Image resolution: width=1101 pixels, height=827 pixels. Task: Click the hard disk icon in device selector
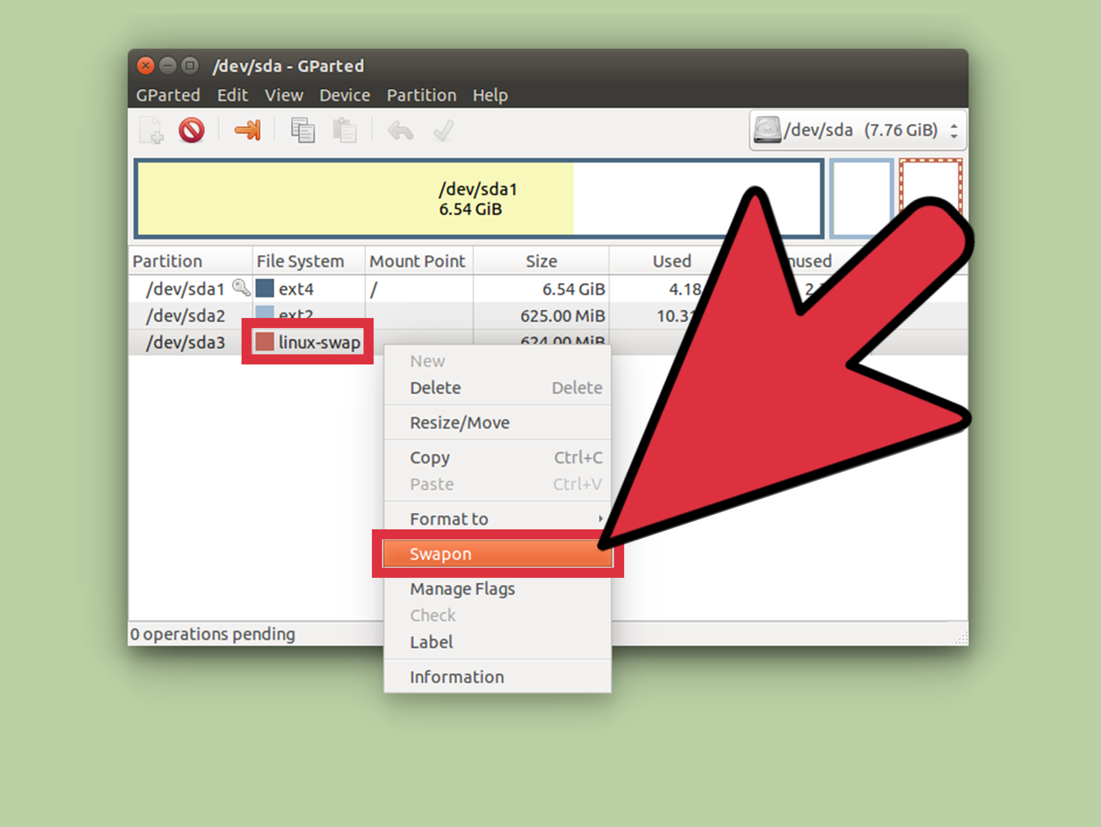point(767,130)
